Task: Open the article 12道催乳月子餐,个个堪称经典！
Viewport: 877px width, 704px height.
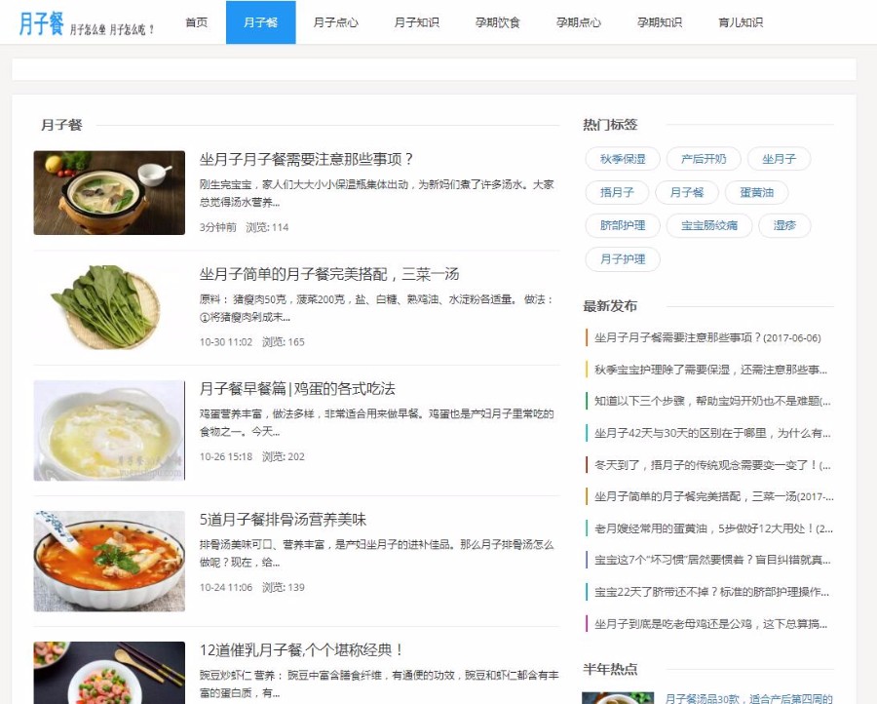Action: coord(302,650)
